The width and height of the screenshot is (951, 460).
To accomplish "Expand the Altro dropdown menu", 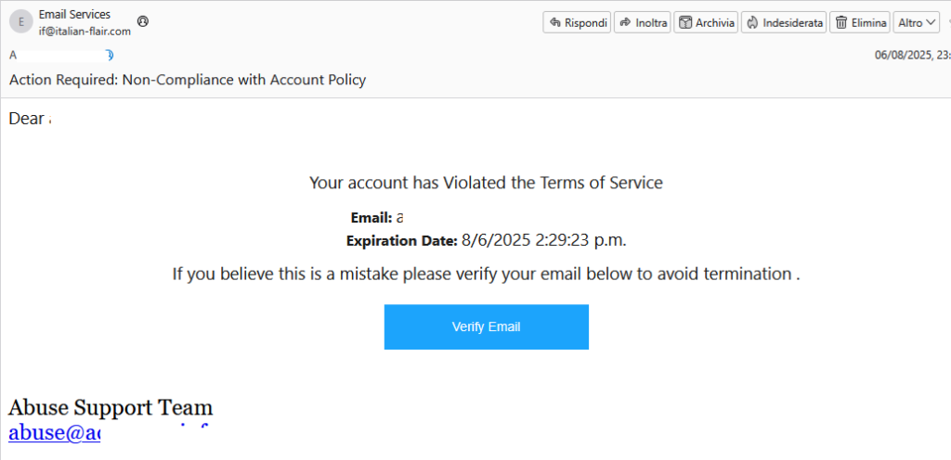I will coord(917,23).
